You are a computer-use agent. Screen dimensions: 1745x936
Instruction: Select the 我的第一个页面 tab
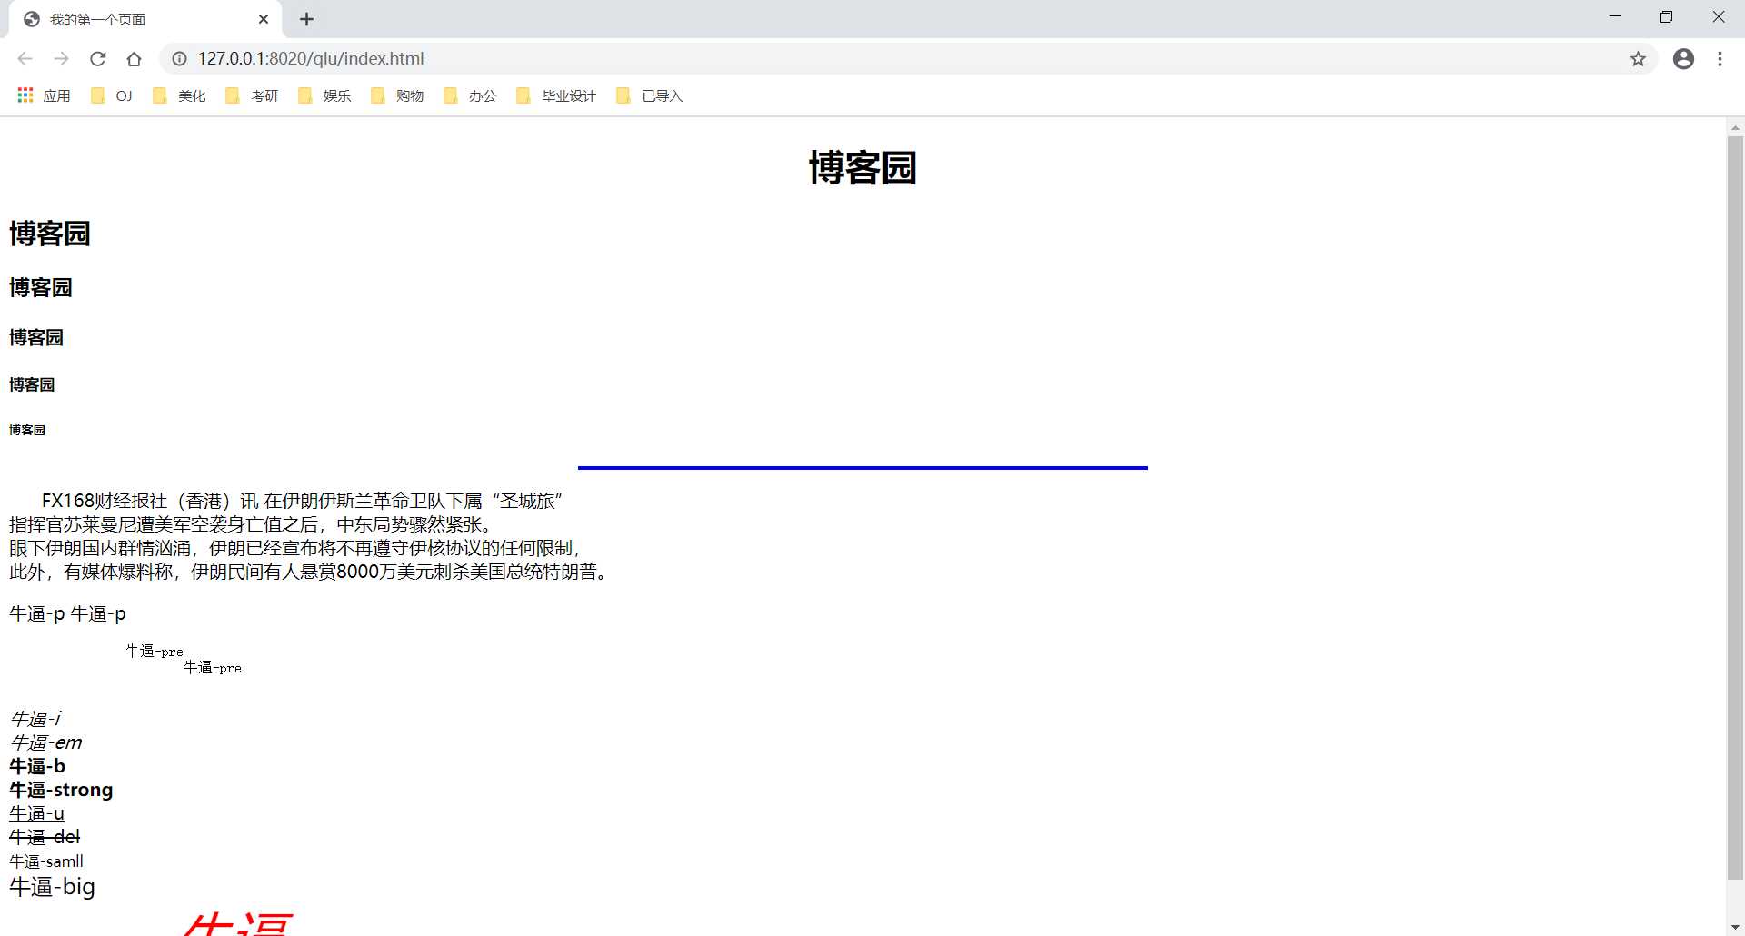[145, 19]
